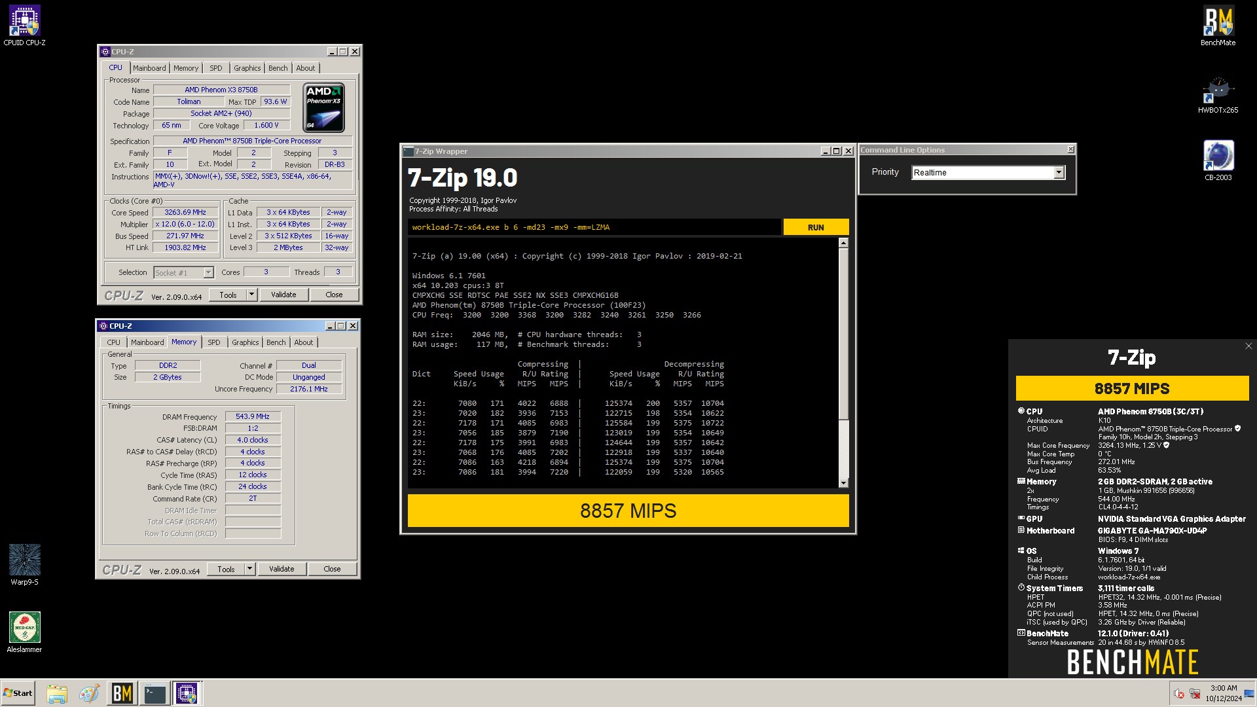Click the 7-Zip output scrollbar up arrow
Viewport: 1257px width, 707px height.
843,244
